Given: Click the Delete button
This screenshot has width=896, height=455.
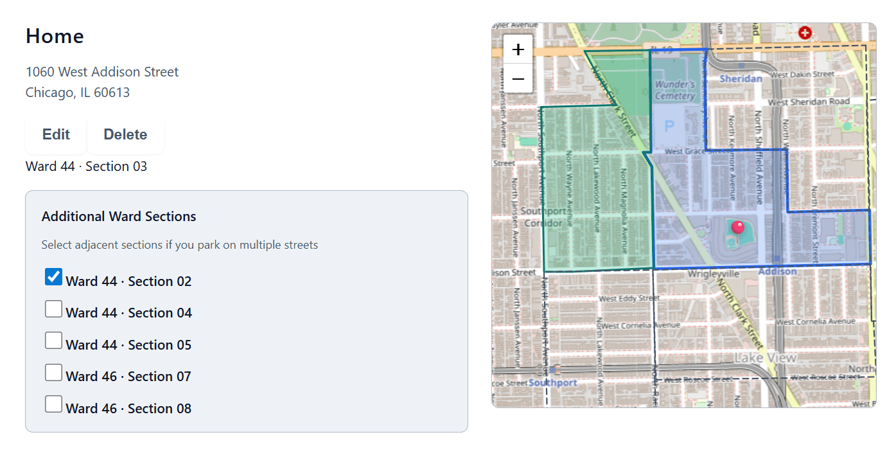Looking at the screenshot, I should 125,134.
